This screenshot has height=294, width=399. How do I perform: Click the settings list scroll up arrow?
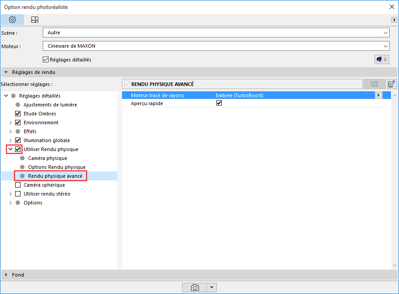click(395, 95)
